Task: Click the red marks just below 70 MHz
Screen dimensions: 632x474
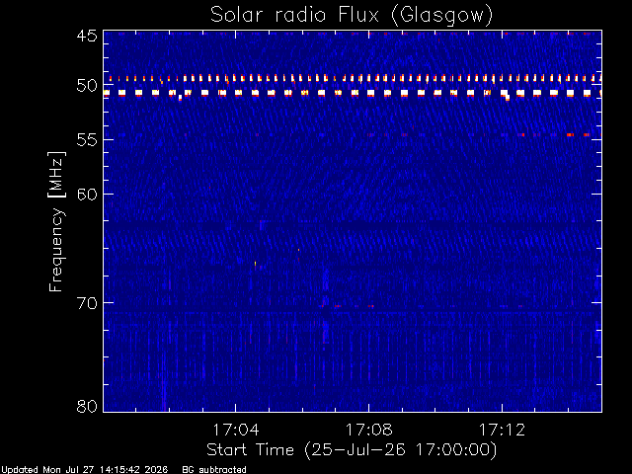Action: pos(348,306)
